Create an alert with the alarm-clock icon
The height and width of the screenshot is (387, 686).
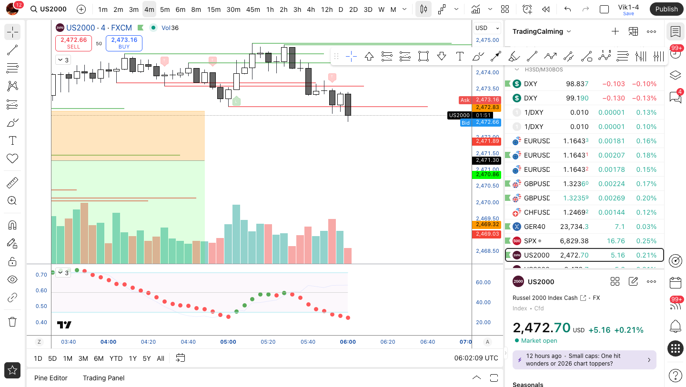[527, 9]
